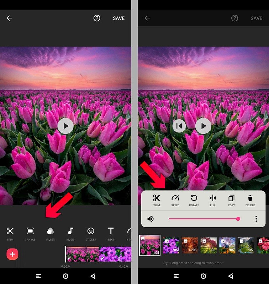Open more options three-dot menu
The image size is (269, 284).
(256, 219)
